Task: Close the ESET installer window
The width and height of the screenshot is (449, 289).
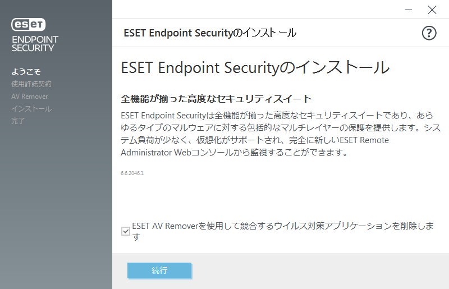Action: coord(432,10)
